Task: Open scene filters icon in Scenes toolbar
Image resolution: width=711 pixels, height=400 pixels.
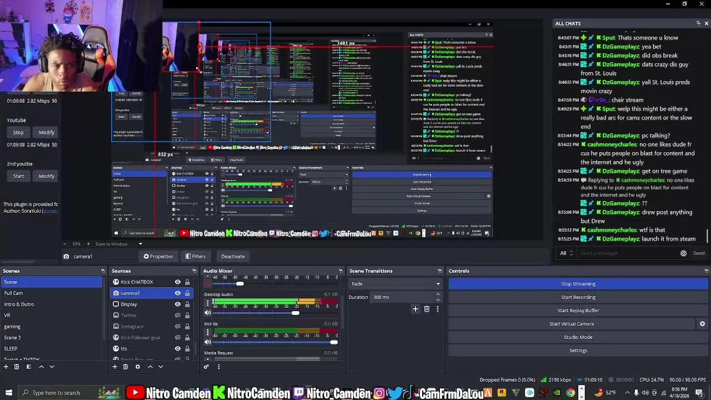Action: pos(28,367)
